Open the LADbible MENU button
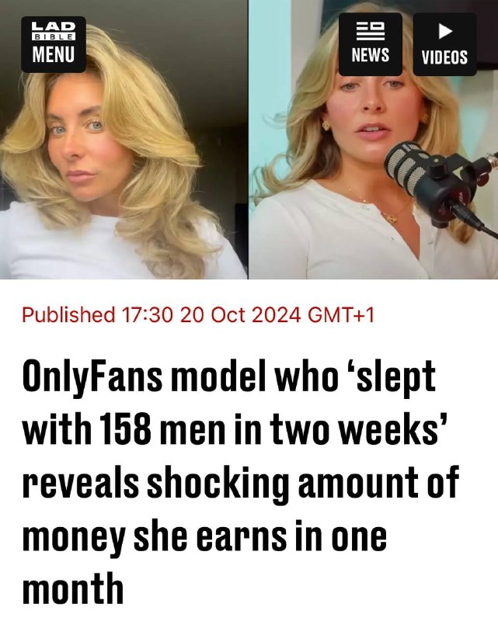498x621 pixels. pyautogui.click(x=54, y=44)
